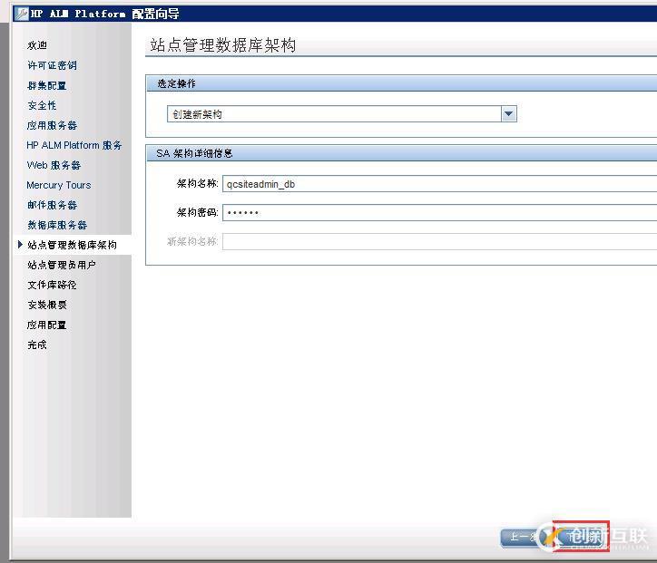
Task: Select HP ALM Platform 服务 step
Action: coord(74,145)
